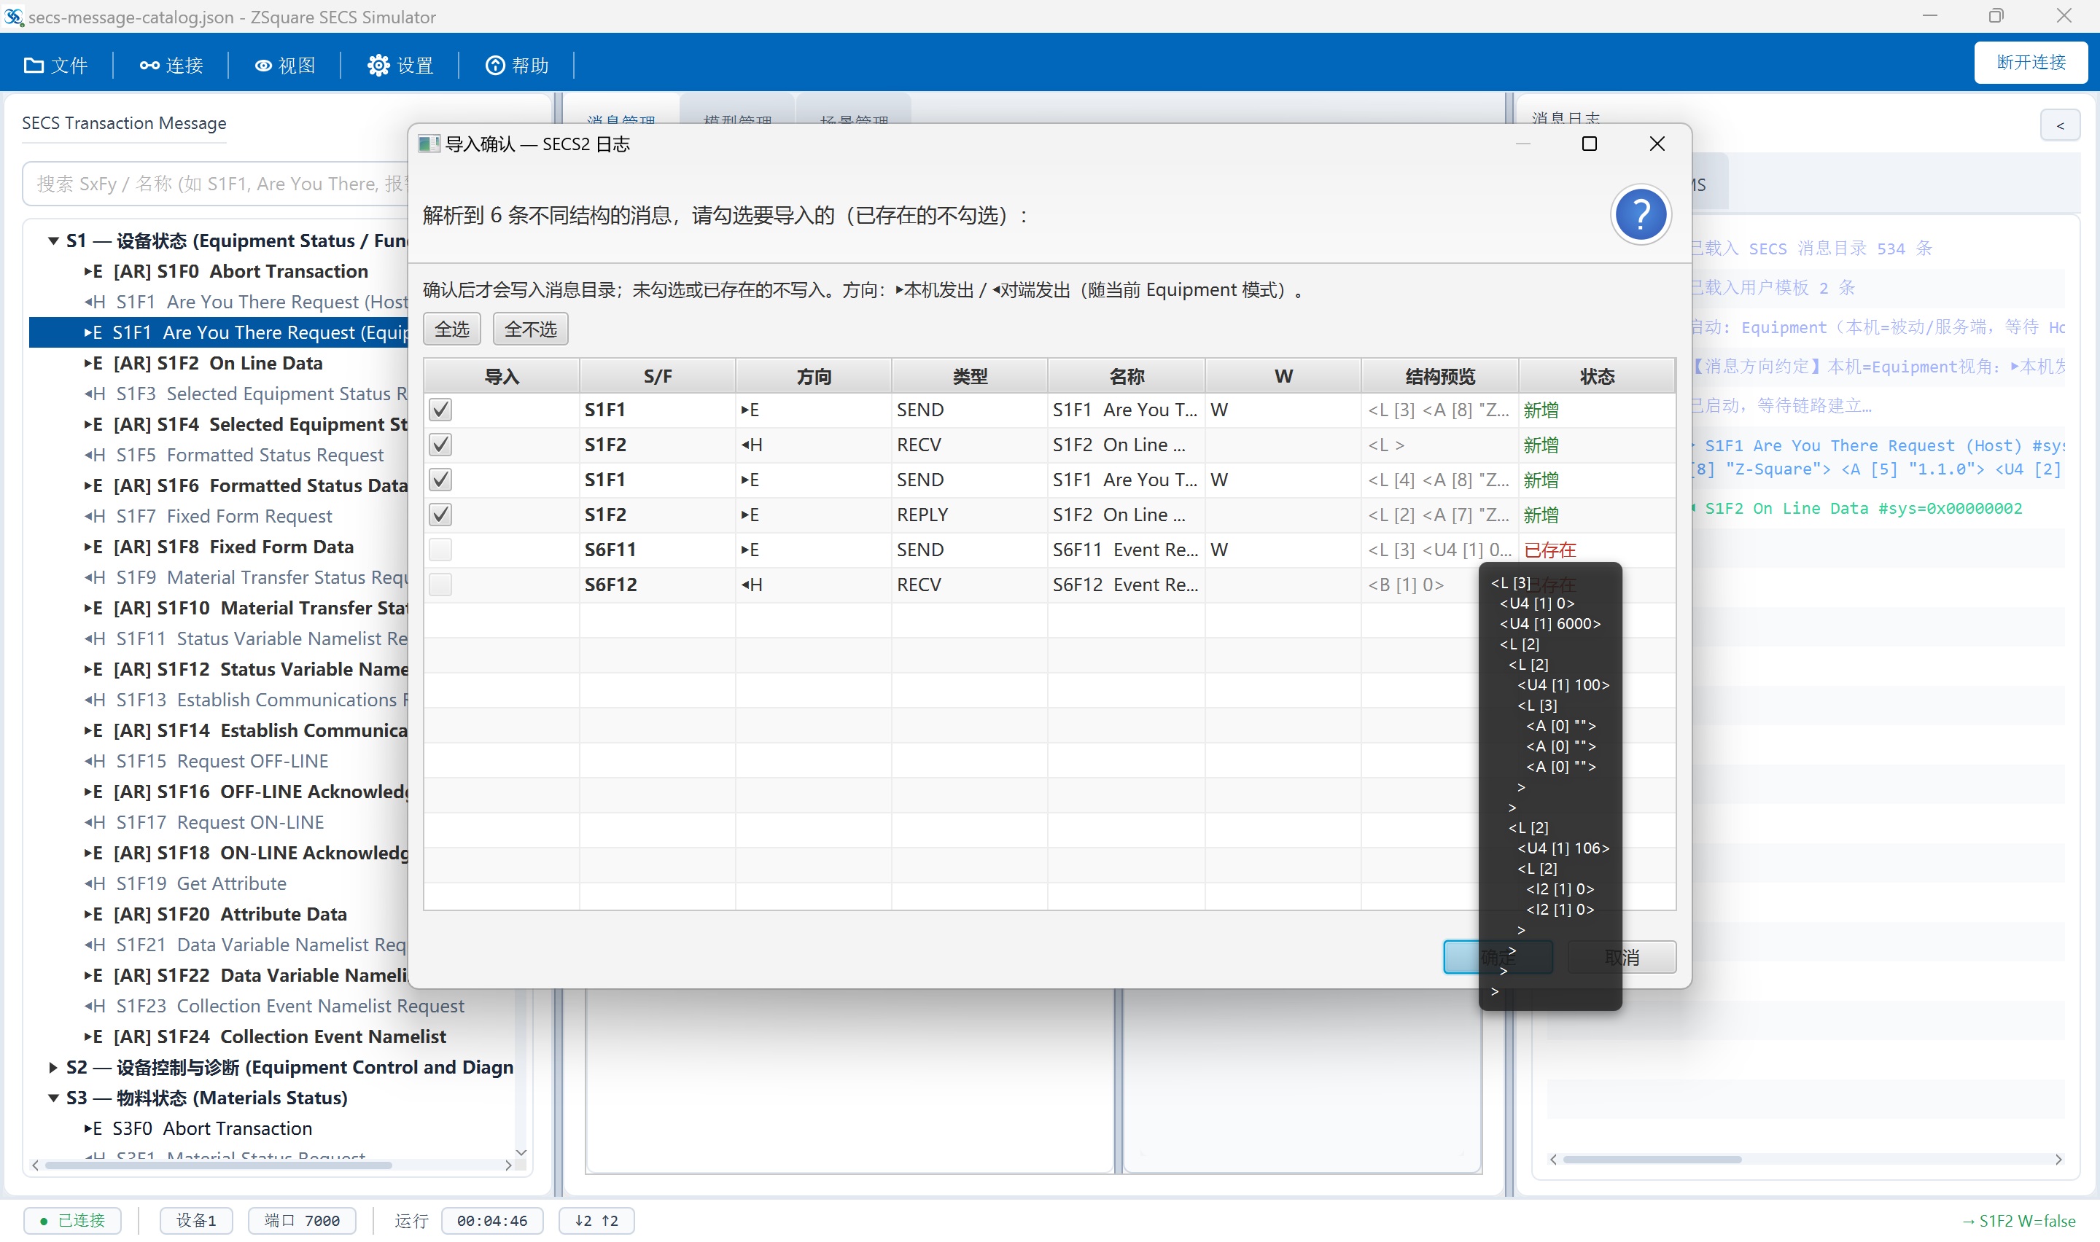The height and width of the screenshot is (1242, 2100).
Task: Open the 视图 menu
Action: tap(284, 66)
